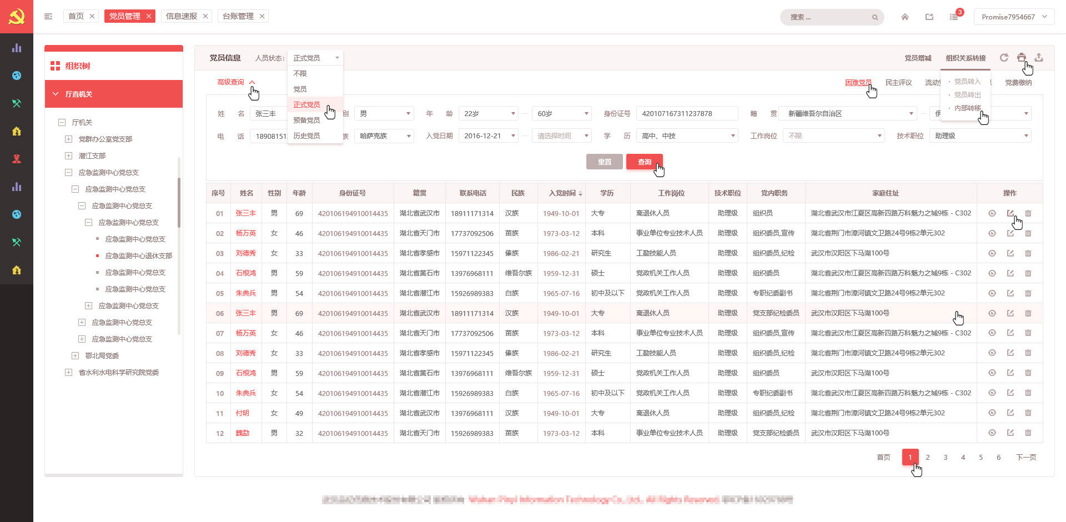Click the eye icon in row 12
The image size is (1066, 522).
tap(992, 433)
